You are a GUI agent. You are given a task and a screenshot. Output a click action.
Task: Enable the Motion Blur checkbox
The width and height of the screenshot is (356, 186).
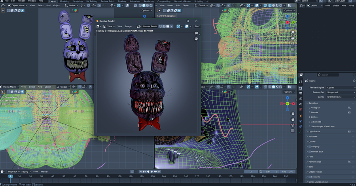pyautogui.click(x=309, y=152)
